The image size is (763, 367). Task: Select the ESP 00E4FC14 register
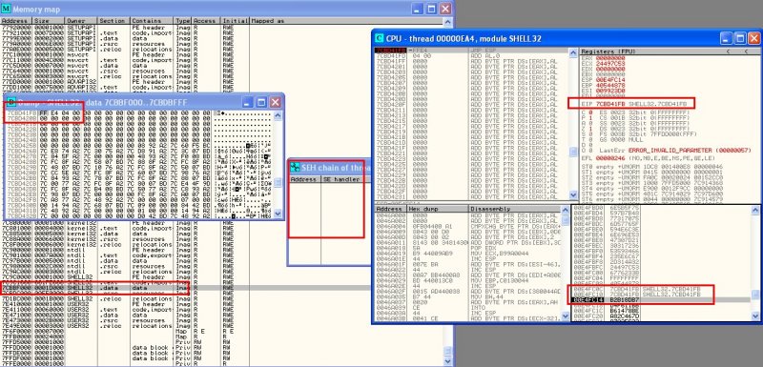tap(604, 79)
